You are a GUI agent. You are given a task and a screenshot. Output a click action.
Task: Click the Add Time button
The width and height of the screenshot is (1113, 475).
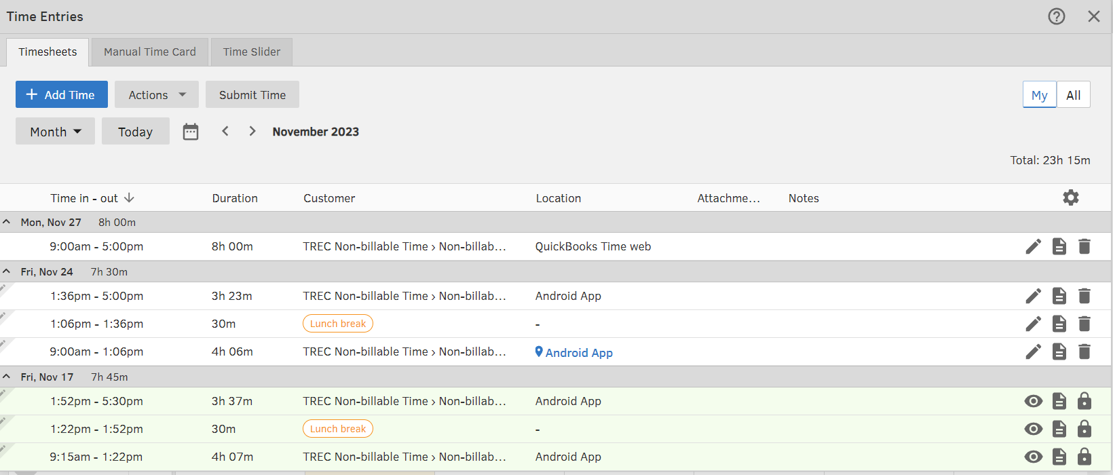pos(61,95)
